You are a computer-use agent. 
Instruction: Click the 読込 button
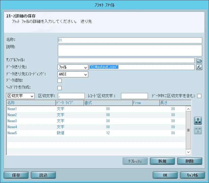[x=43, y=175]
